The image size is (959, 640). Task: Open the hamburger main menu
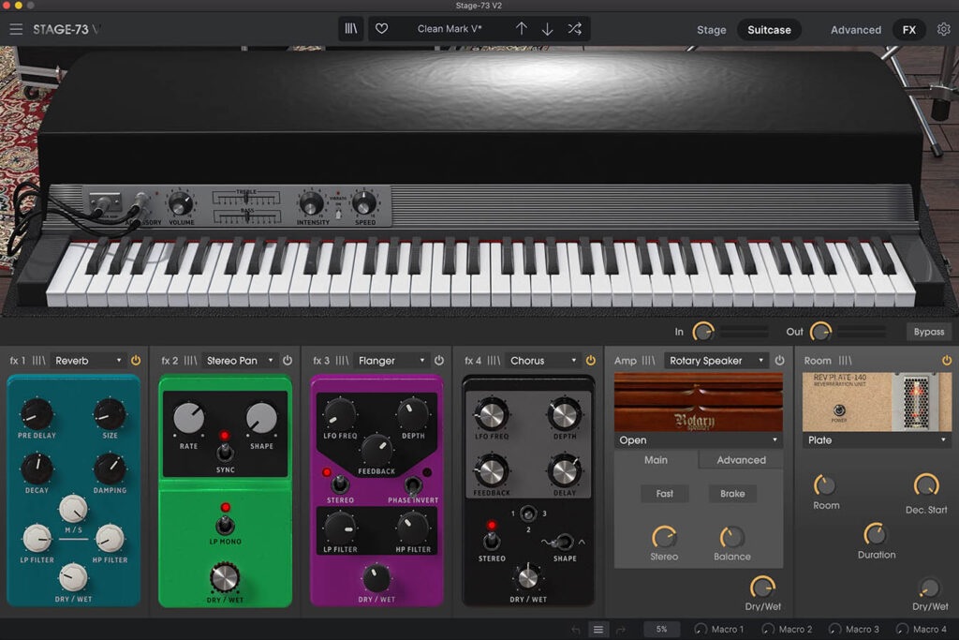tap(16, 29)
